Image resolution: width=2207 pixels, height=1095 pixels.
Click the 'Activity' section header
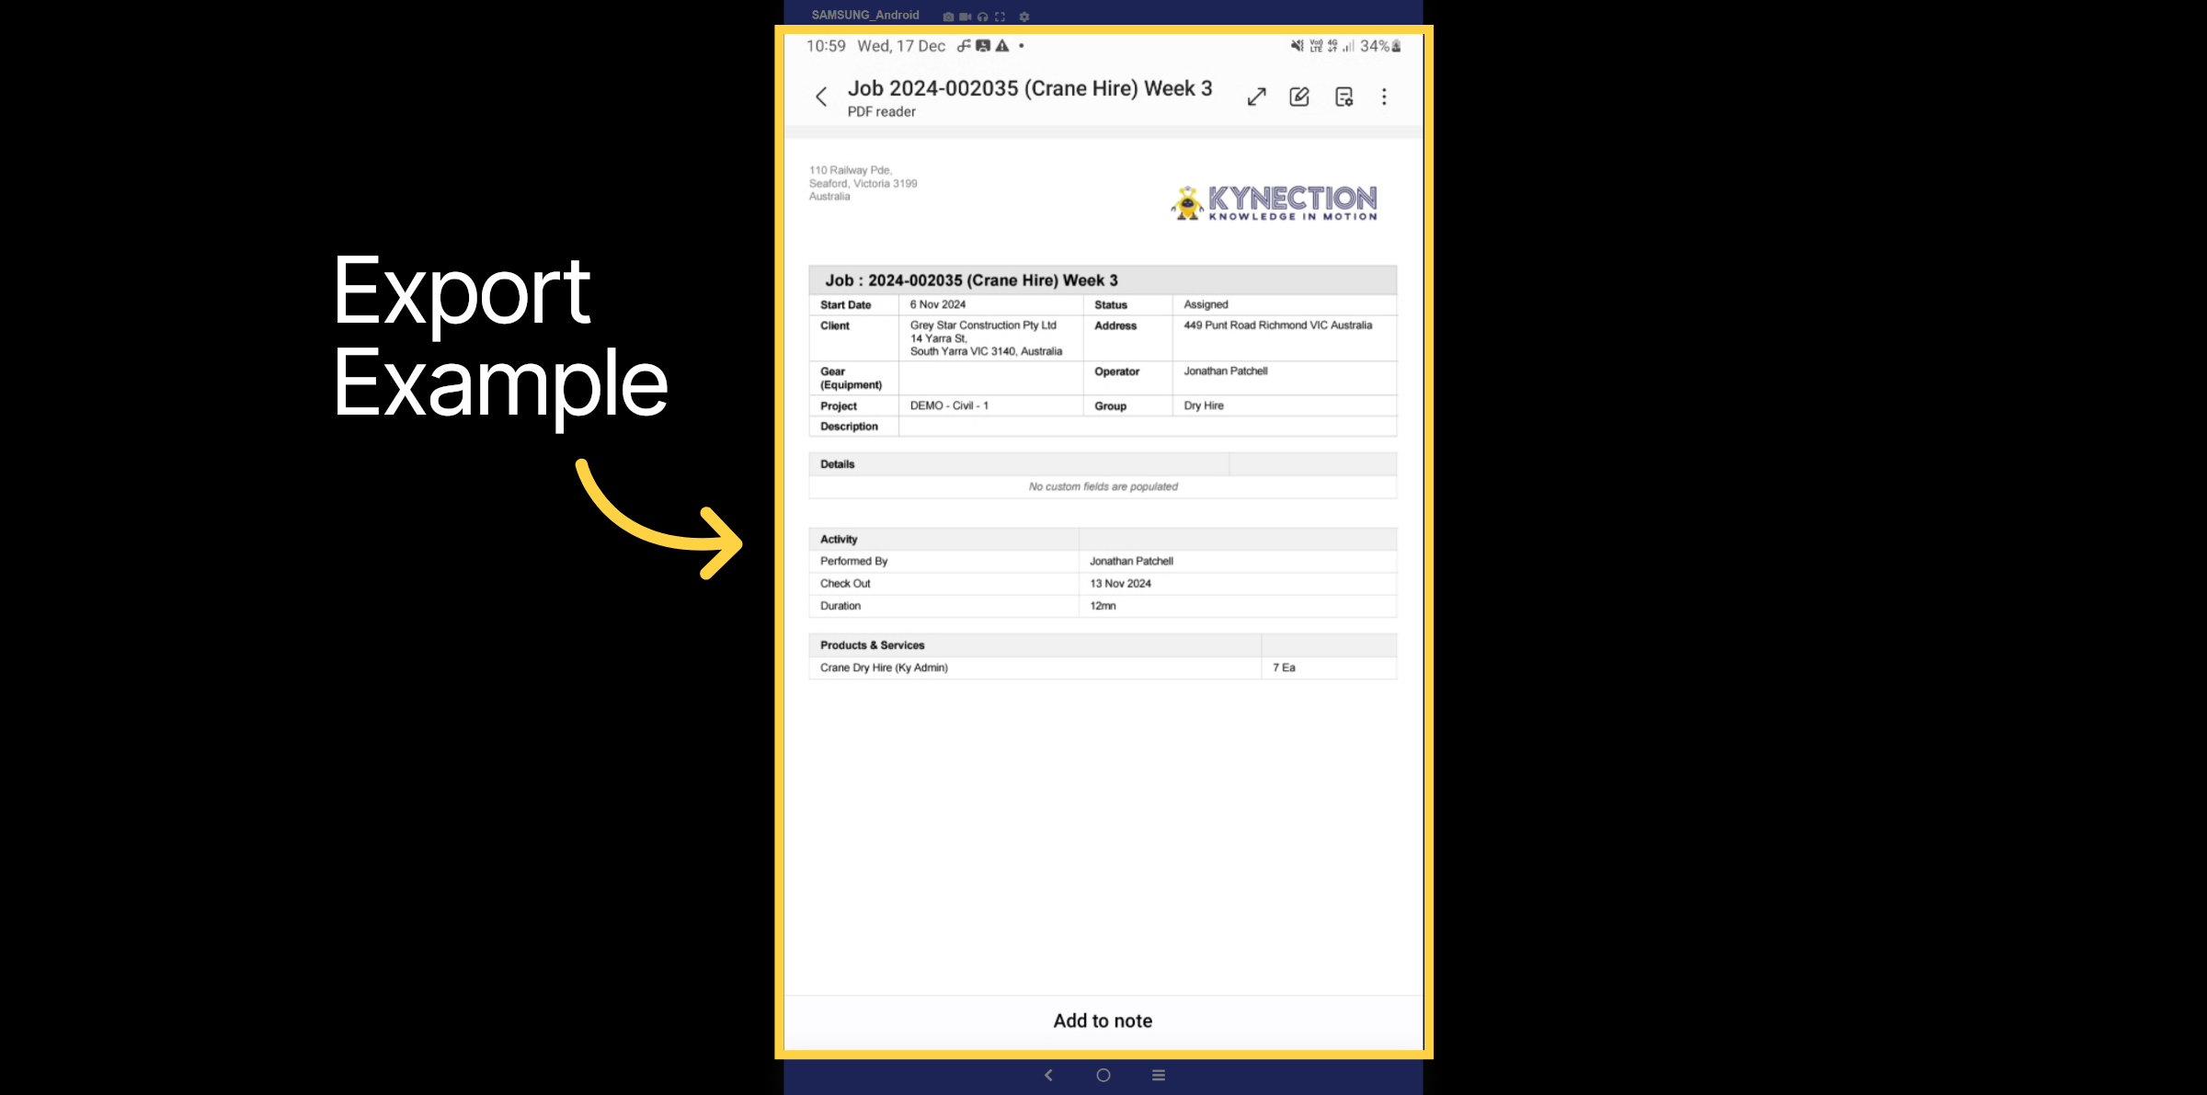pos(838,540)
